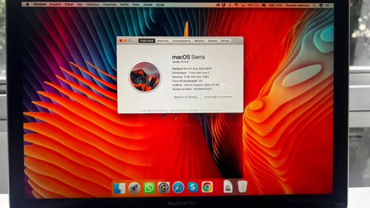
Task: Open the Apple menu
Action: tap(27, 4)
